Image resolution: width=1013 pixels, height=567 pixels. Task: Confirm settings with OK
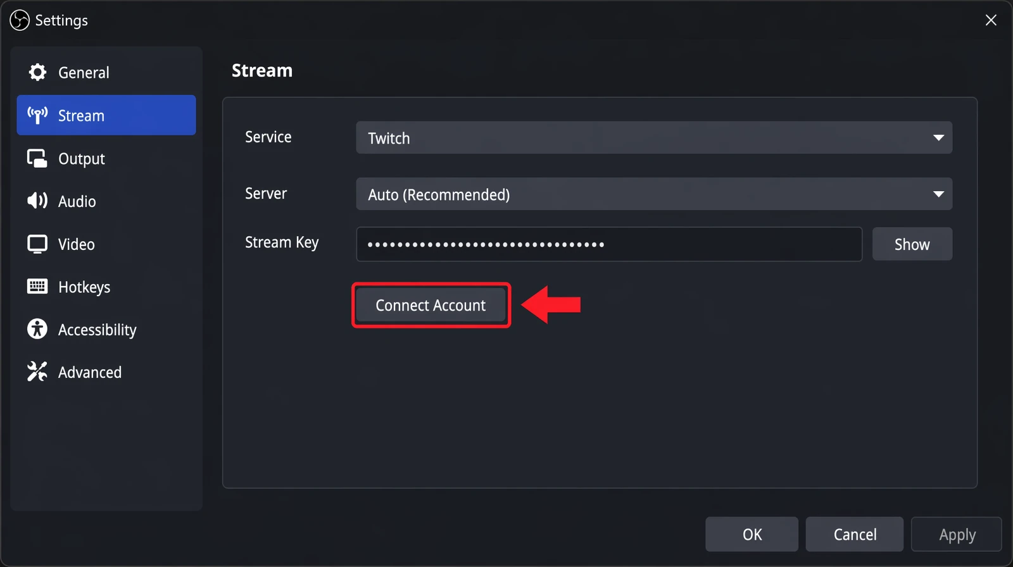coord(752,533)
